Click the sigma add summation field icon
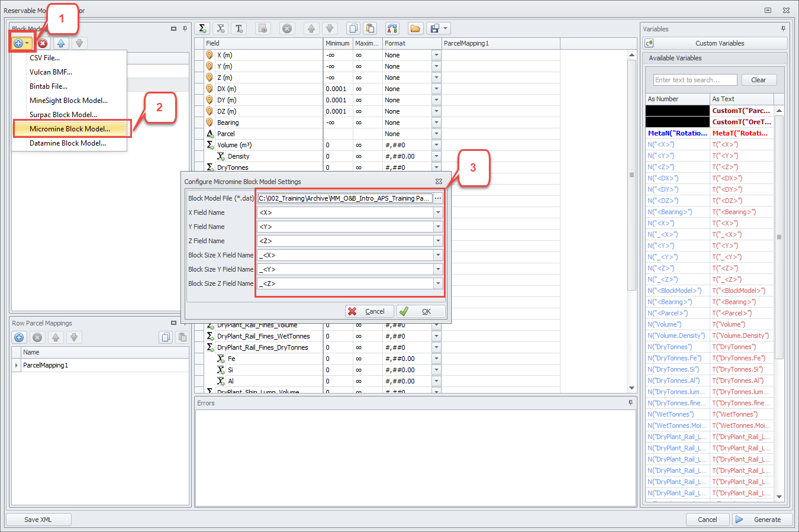The width and height of the screenshot is (799, 532). click(202, 28)
